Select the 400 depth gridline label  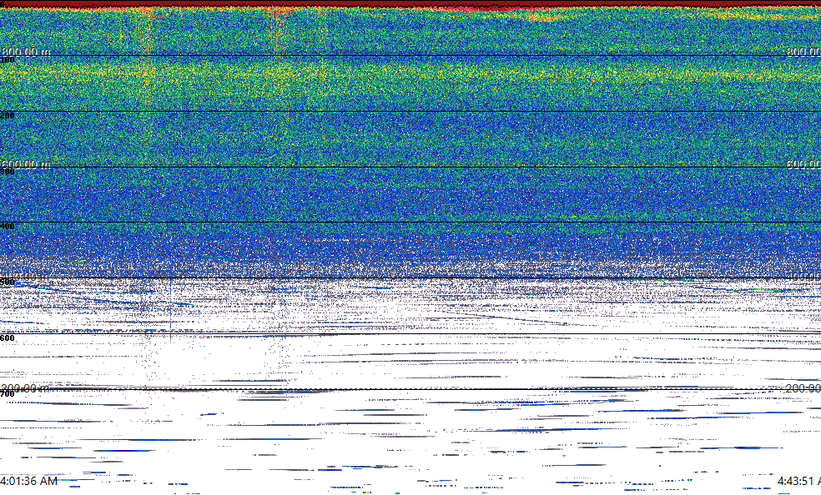(8, 227)
